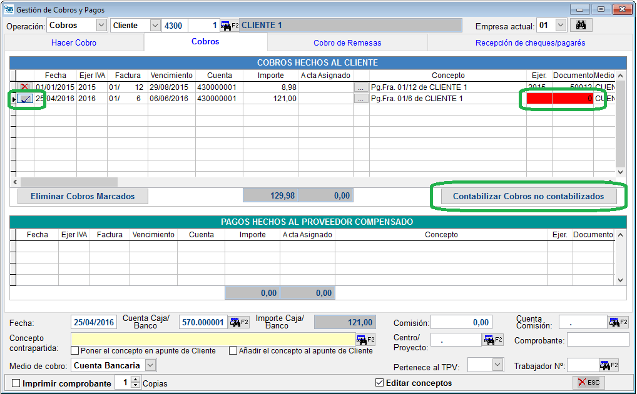This screenshot has height=394, width=637.
Task: Expand the Pertenece al TPV dropdown
Action: pos(497,365)
